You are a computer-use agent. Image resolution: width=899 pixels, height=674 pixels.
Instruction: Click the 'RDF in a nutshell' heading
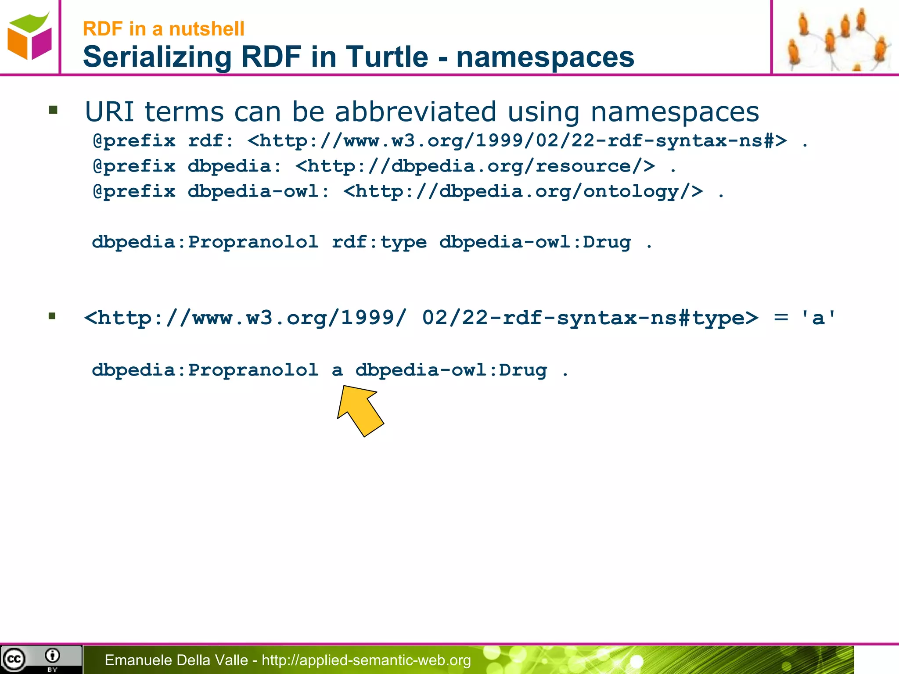click(x=163, y=29)
